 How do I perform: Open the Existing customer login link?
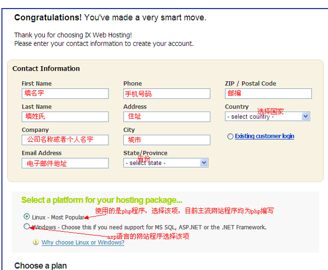point(264,136)
